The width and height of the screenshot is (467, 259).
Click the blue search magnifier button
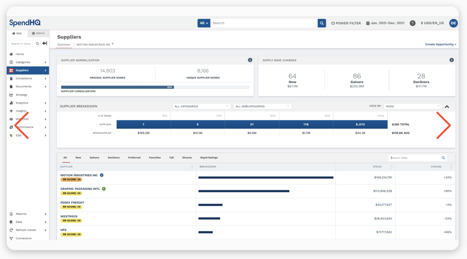tap(322, 23)
